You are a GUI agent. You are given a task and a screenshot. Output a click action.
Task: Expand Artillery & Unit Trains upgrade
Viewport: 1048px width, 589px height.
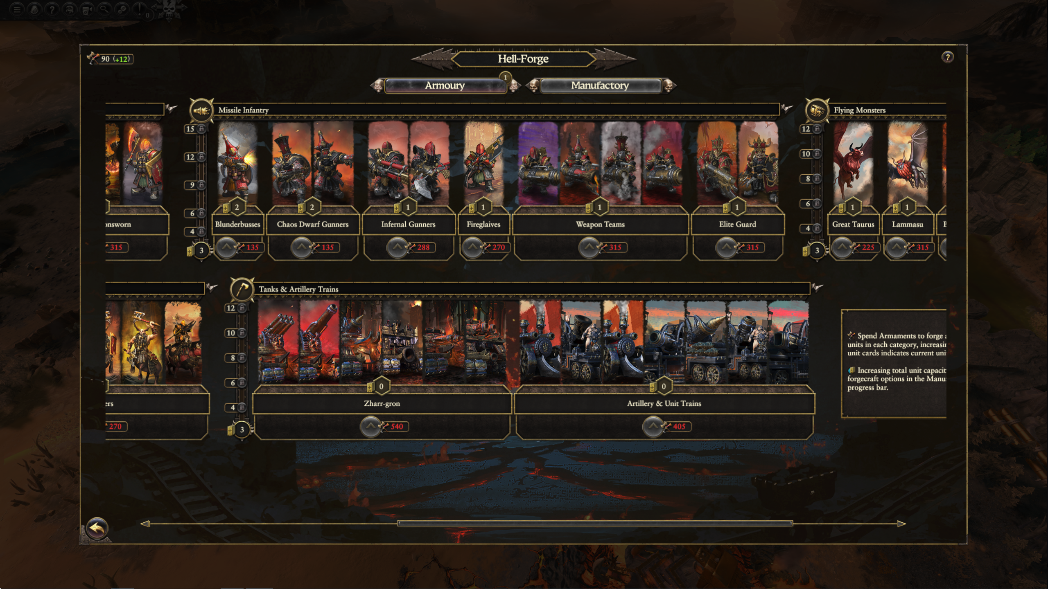tap(653, 427)
